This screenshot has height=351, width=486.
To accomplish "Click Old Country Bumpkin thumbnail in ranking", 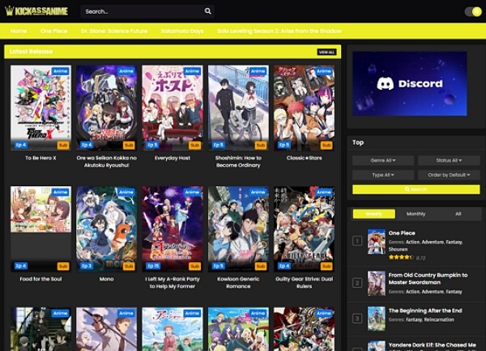I will [x=377, y=284].
